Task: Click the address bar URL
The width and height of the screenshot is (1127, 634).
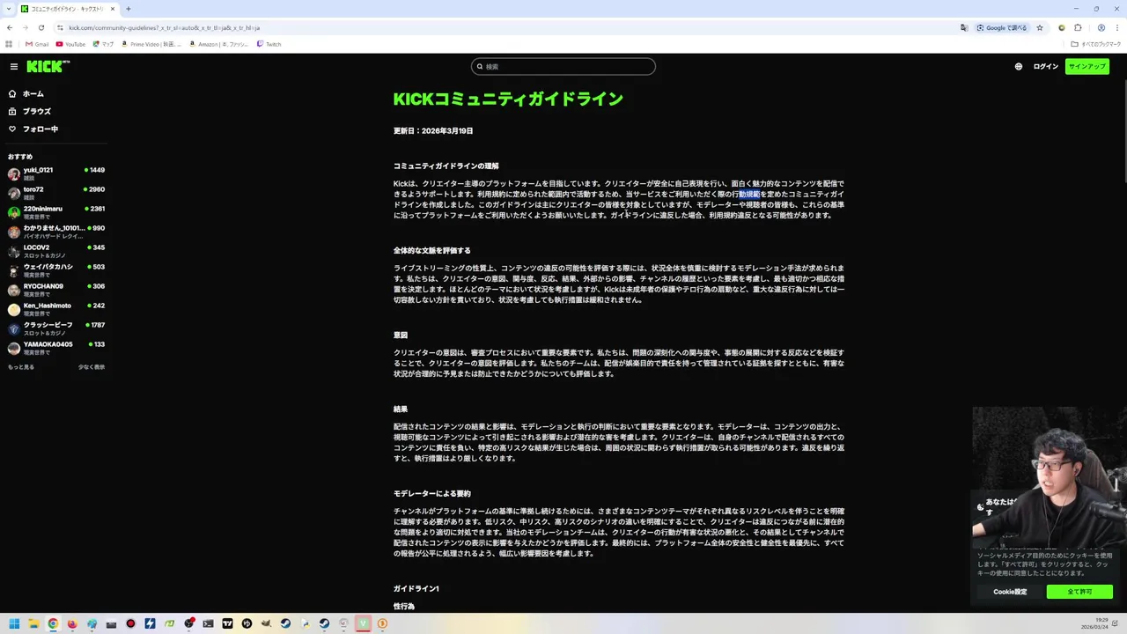Action: [164, 27]
